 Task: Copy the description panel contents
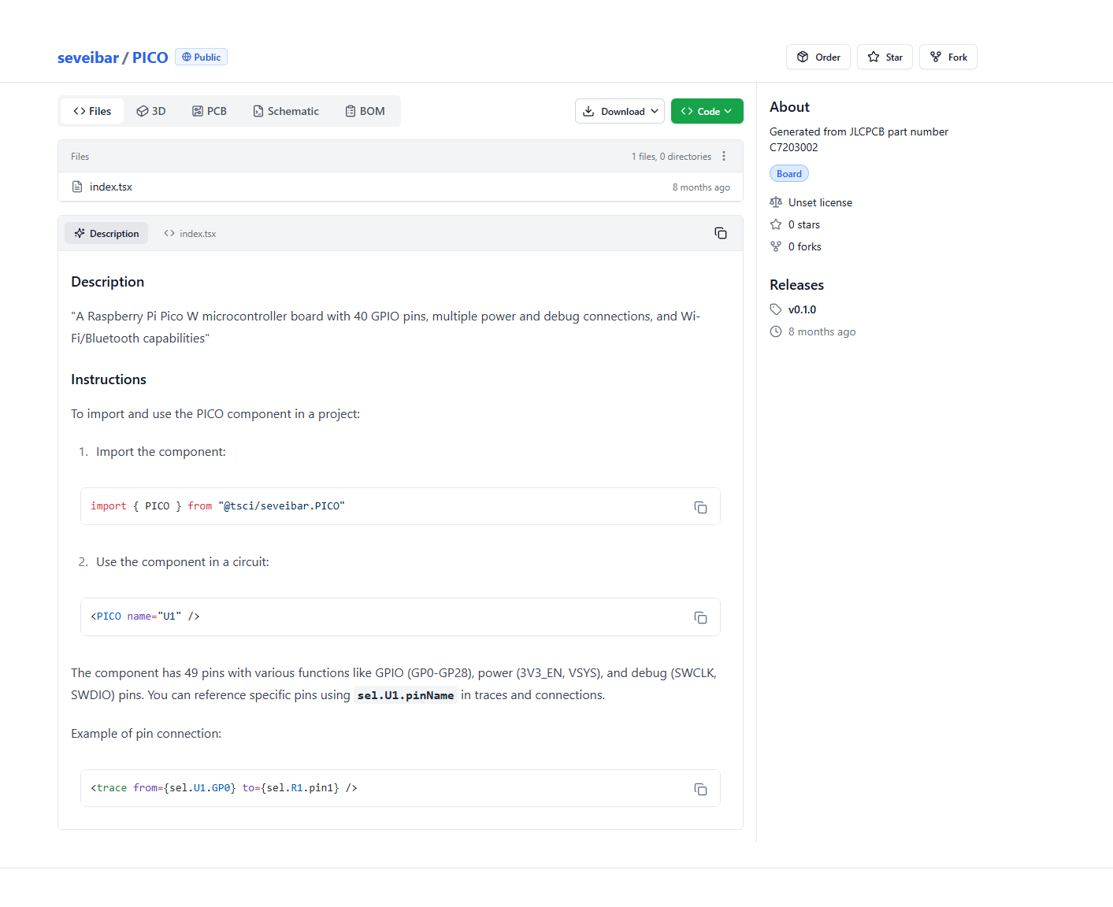coord(720,233)
